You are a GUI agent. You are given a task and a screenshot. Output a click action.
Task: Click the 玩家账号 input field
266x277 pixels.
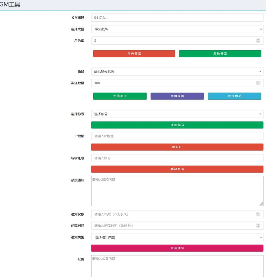(177, 158)
